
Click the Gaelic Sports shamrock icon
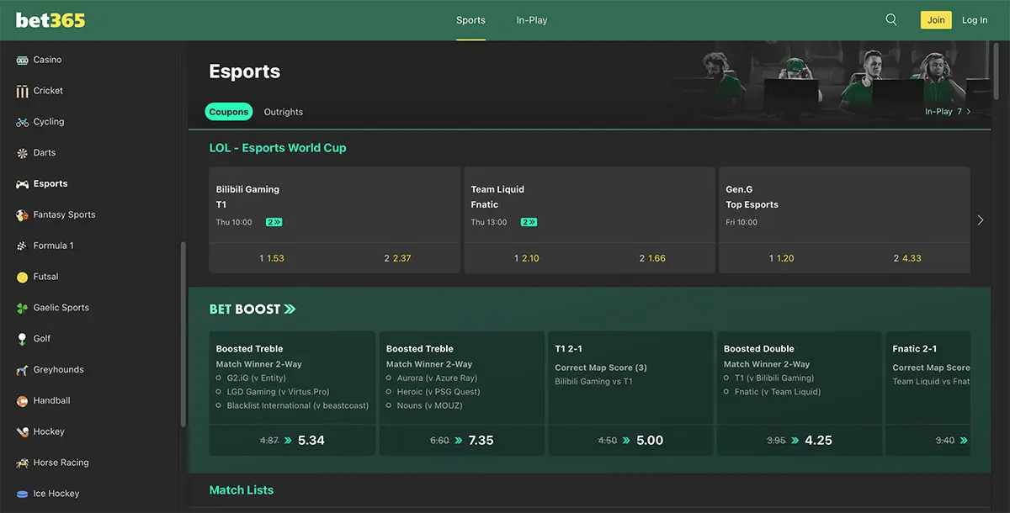coord(23,308)
